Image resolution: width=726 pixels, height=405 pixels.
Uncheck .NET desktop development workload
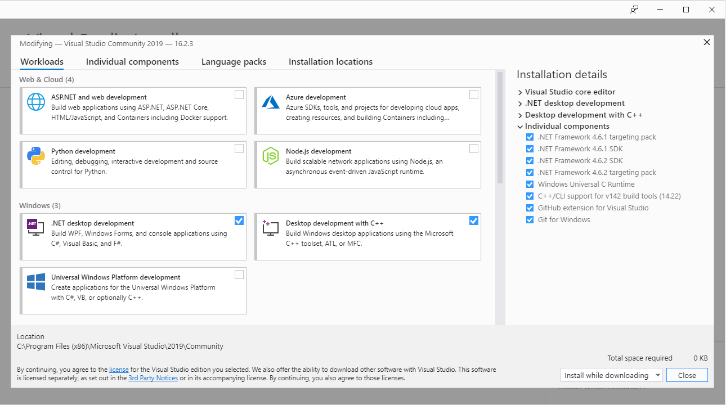pos(239,220)
